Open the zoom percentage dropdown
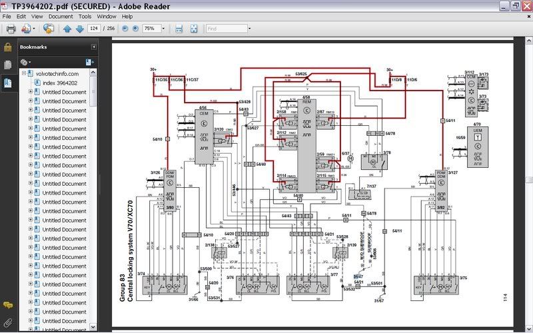533x333 pixels. [163, 29]
